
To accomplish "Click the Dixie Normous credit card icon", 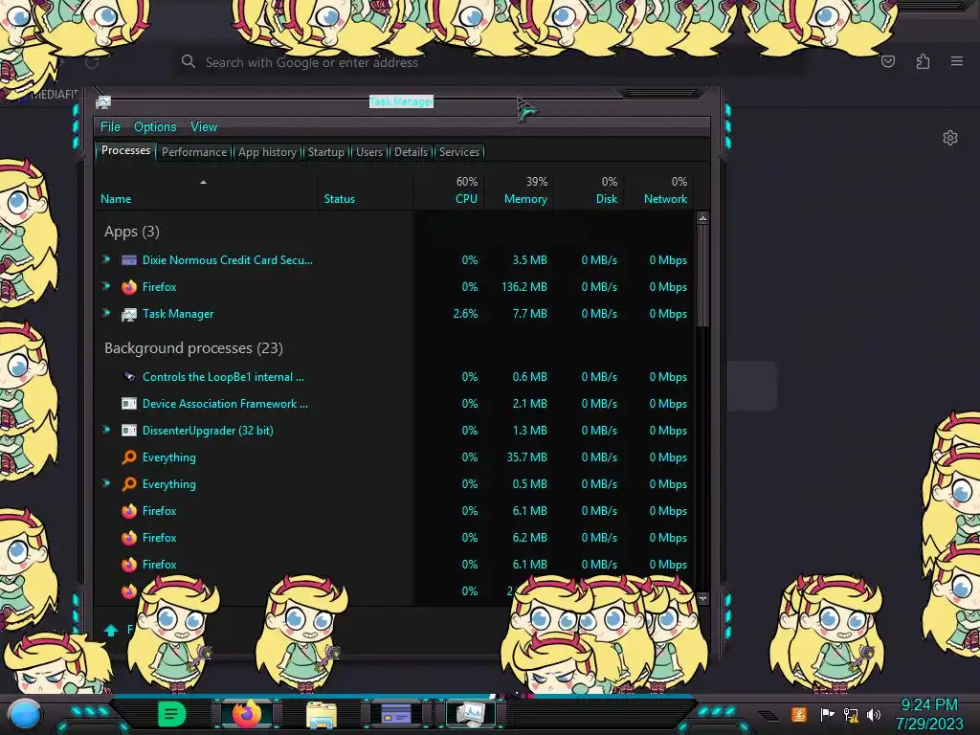I will (129, 260).
